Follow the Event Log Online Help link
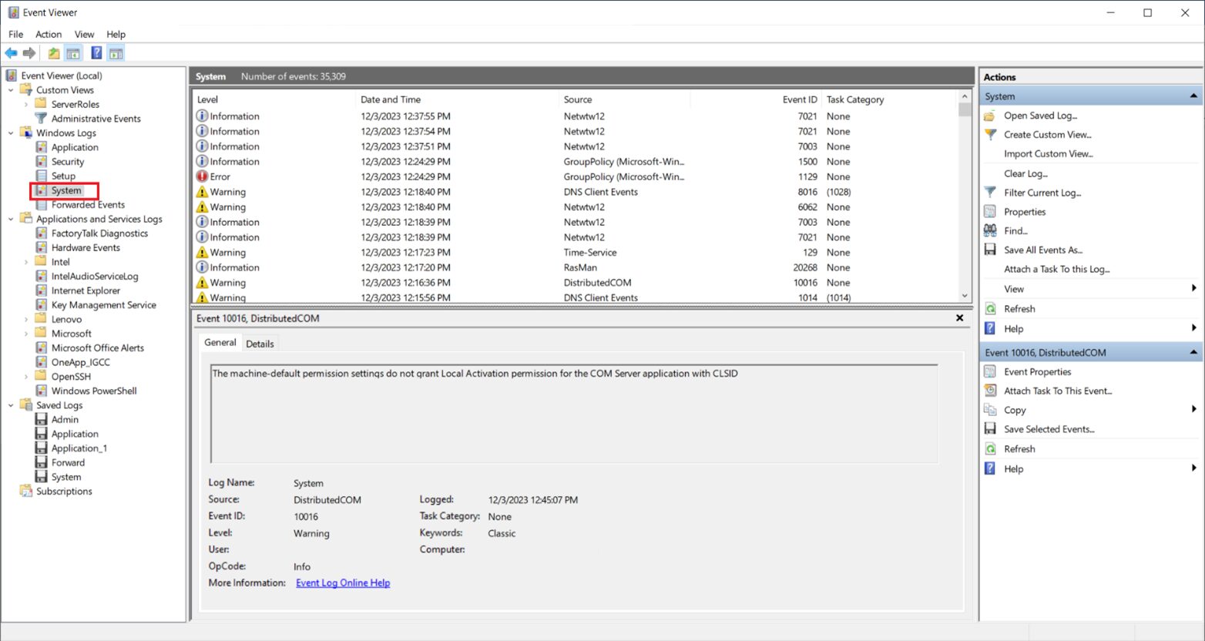1205x641 pixels. click(343, 583)
